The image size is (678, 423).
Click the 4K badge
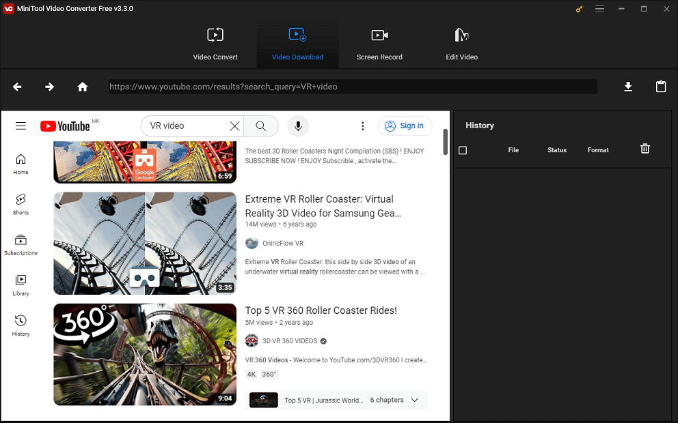pos(252,375)
